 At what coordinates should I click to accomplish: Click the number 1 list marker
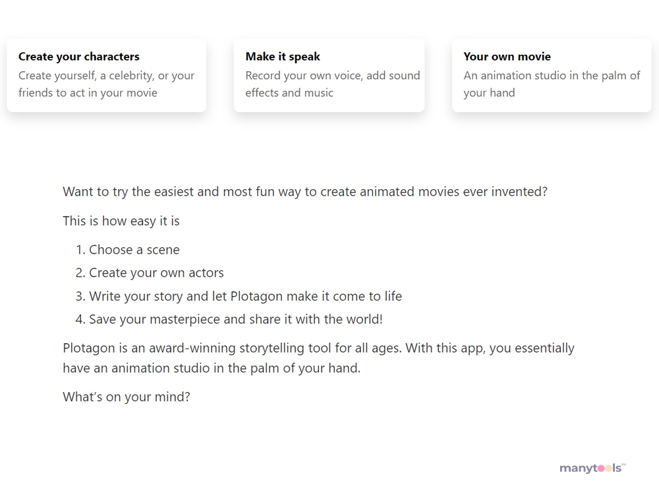point(80,250)
